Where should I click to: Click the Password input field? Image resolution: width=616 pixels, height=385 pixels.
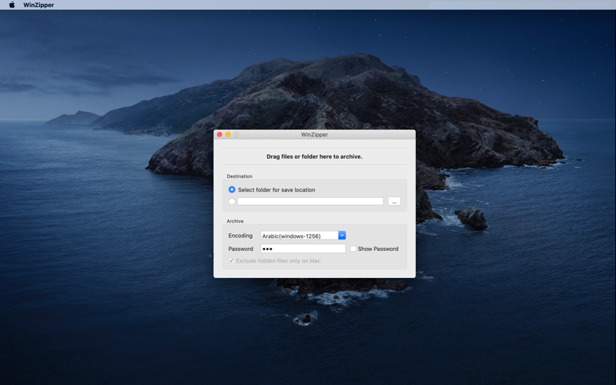(x=303, y=249)
